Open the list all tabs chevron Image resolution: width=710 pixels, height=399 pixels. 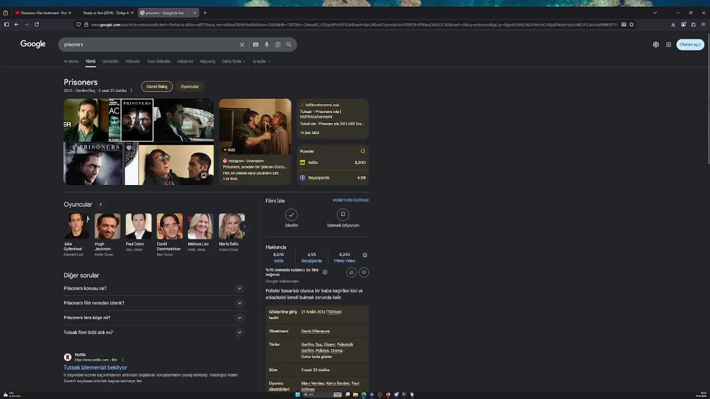pyautogui.click(x=655, y=13)
